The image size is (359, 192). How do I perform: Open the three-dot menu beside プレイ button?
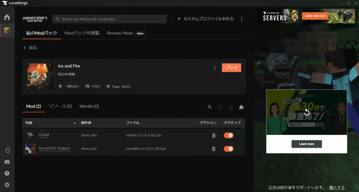215,68
